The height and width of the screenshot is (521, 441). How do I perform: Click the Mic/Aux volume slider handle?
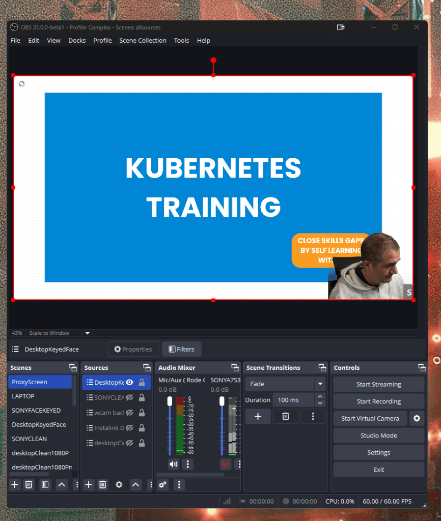point(170,401)
